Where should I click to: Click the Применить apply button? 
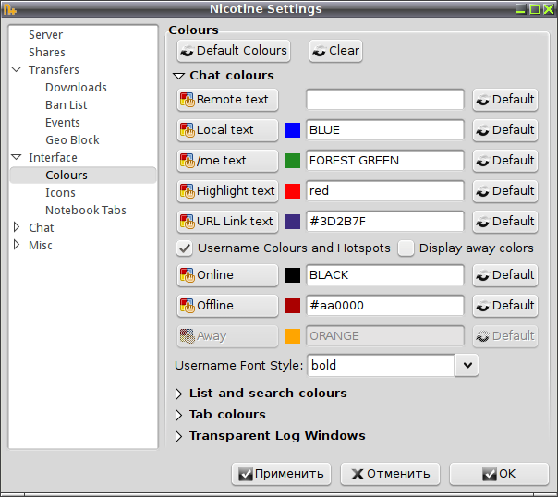pyautogui.click(x=281, y=474)
